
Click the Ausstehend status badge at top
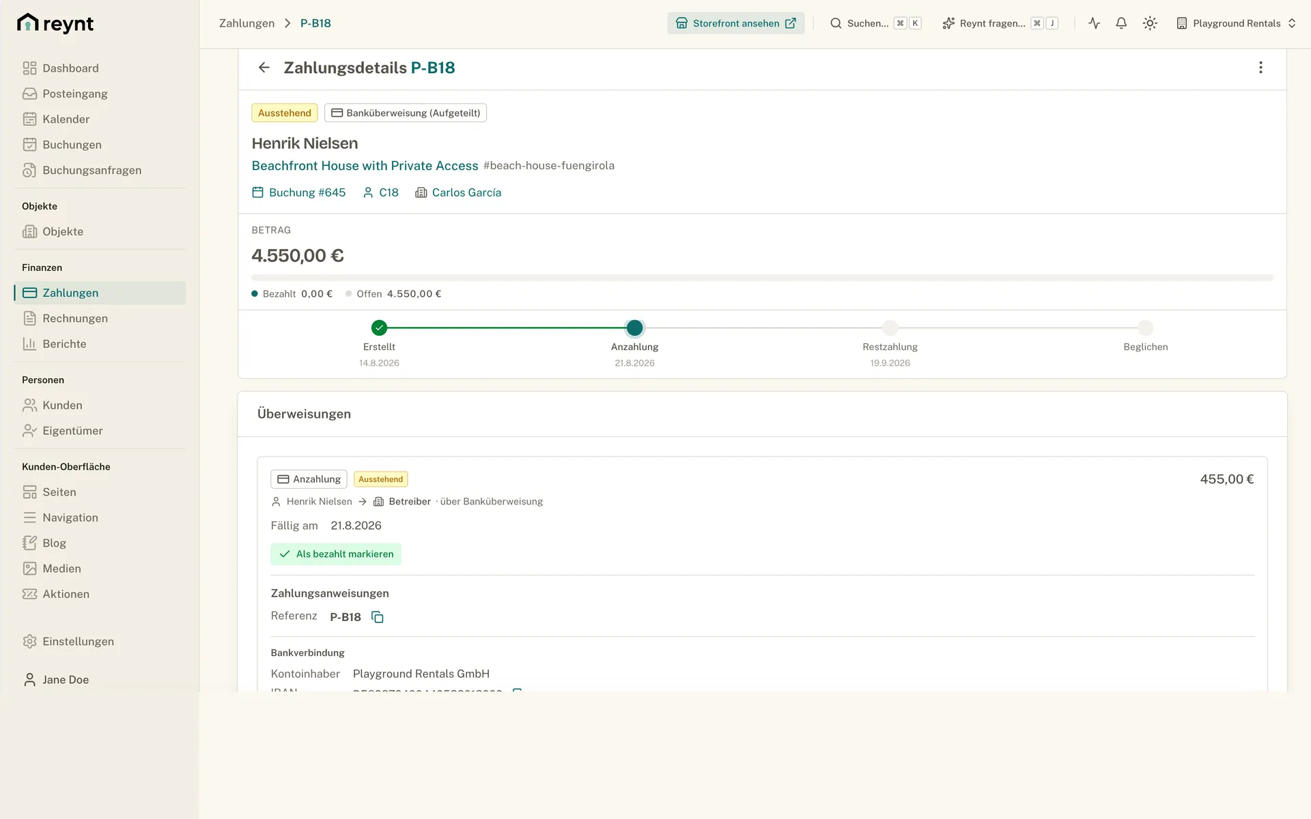pos(285,113)
